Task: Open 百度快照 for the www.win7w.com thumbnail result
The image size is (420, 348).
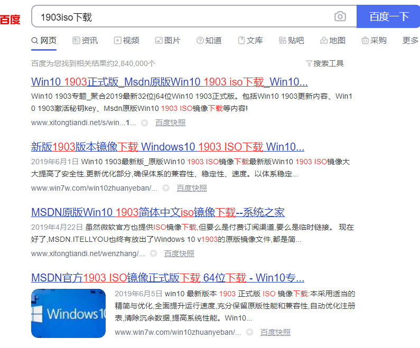Action: click(275, 332)
